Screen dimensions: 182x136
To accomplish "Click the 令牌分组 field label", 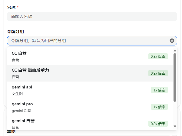I will coord(15,32).
